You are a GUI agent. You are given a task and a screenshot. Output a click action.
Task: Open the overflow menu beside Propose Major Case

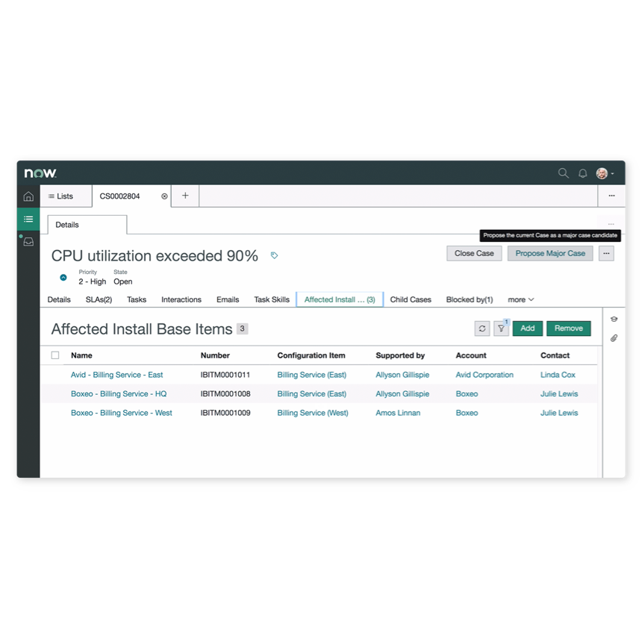tap(605, 253)
